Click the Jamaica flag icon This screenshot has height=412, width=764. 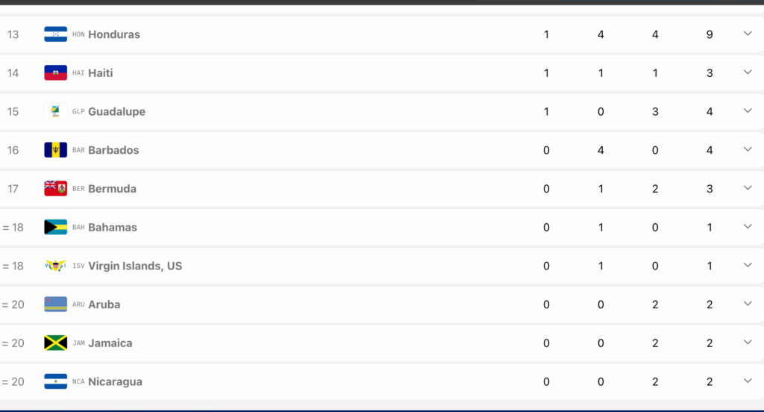[x=55, y=343]
